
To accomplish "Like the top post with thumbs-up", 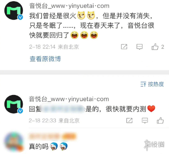I will [155, 47].
